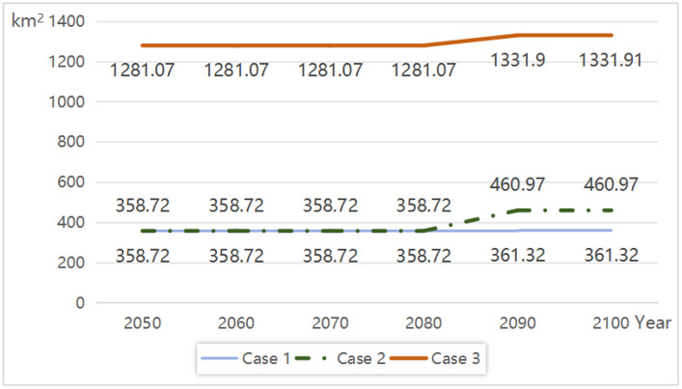This screenshot has height=389, width=682.
Task: Select the 1000 y-axis tick label
Action: [x=67, y=101]
